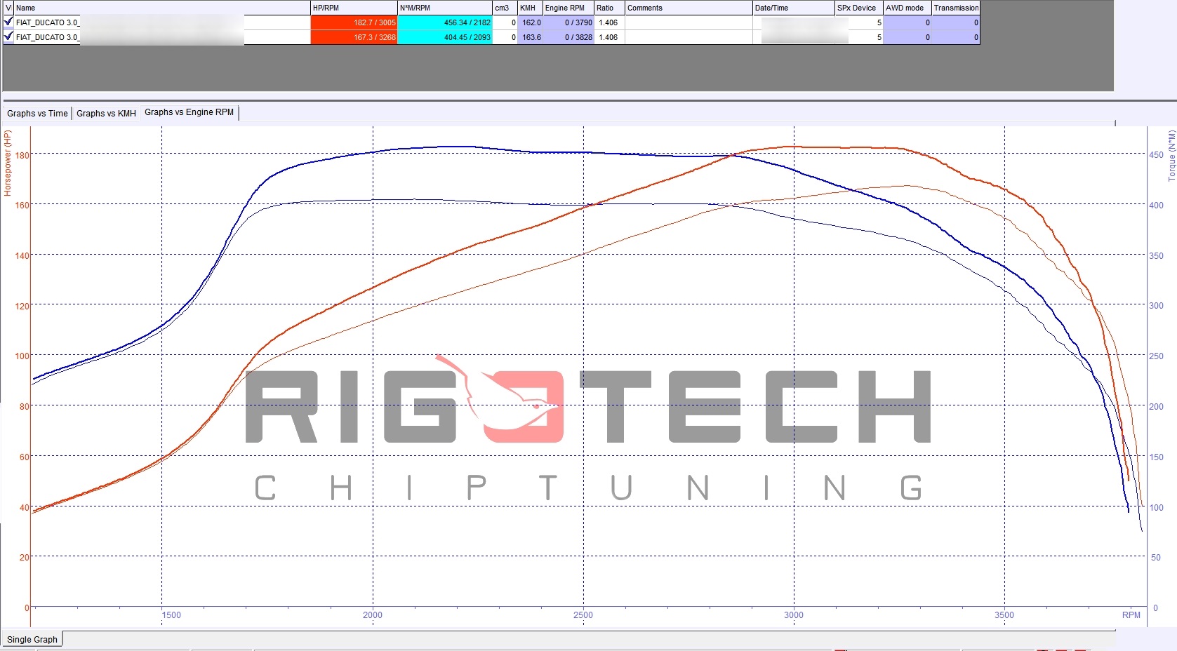1177x651 pixels.
Task: Click the SPx Device column header
Action: tap(859, 8)
